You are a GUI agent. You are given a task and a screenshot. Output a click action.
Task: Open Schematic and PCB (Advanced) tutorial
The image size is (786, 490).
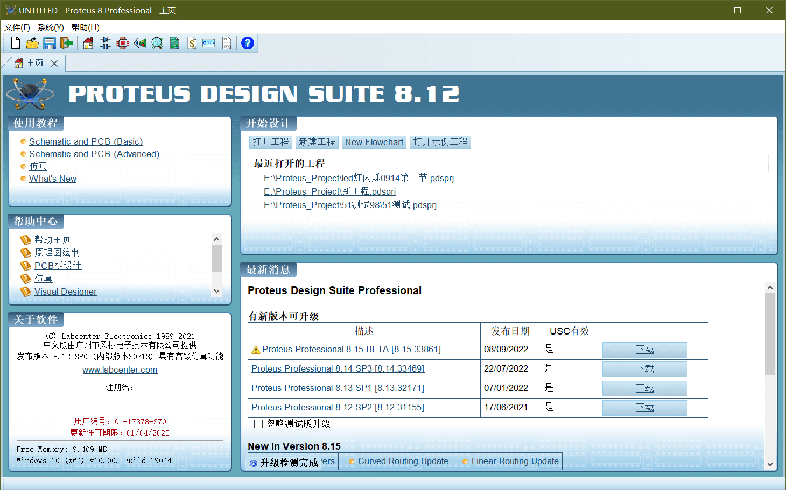tap(94, 154)
